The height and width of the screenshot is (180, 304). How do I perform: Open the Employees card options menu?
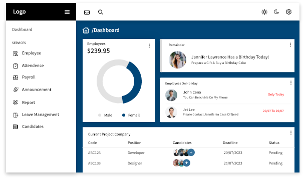[149, 45]
